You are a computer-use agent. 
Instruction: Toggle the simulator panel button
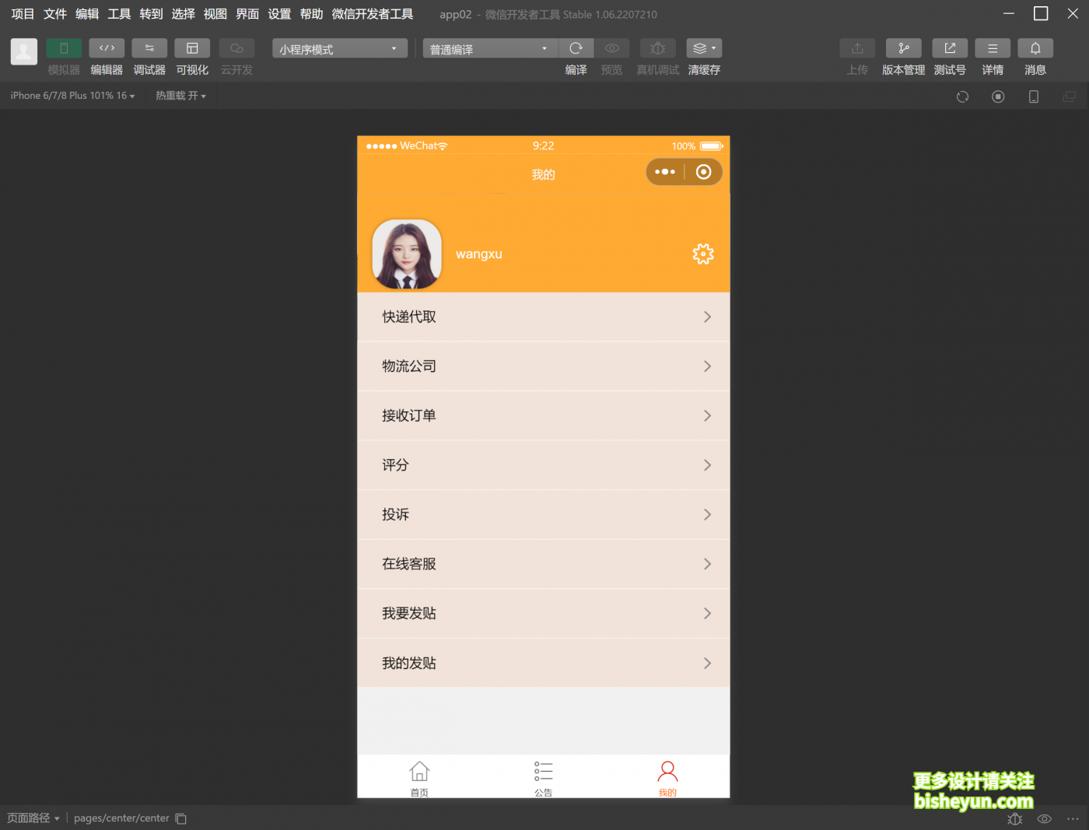[64, 48]
